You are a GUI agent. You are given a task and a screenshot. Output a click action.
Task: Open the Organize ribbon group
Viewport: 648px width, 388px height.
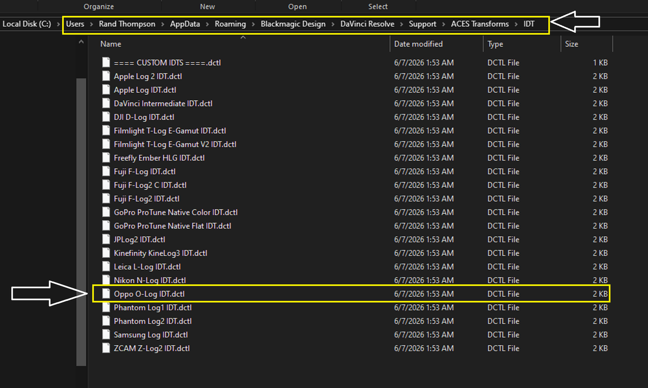click(99, 7)
